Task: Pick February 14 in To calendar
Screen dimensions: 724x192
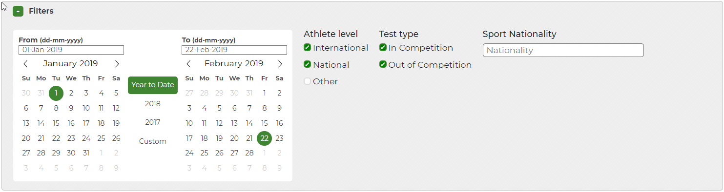Action: click(x=249, y=123)
